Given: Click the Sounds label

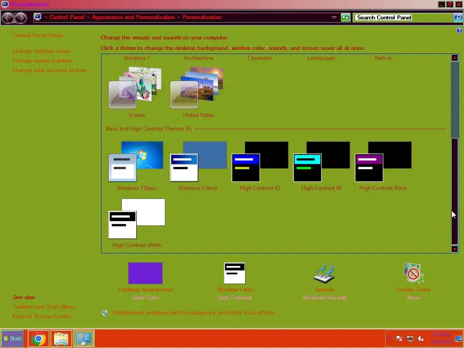Looking at the screenshot, I should [x=324, y=290].
